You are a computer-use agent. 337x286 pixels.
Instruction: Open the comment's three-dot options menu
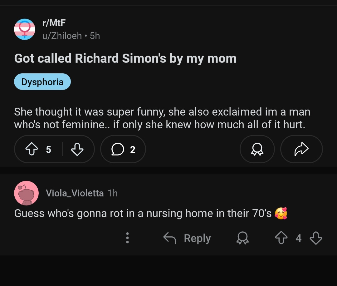[127, 238]
